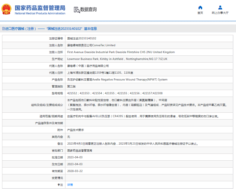This screenshot has width=236, height=189.
Task: Click the 审批部门 label
Action: click(x=57, y=151)
